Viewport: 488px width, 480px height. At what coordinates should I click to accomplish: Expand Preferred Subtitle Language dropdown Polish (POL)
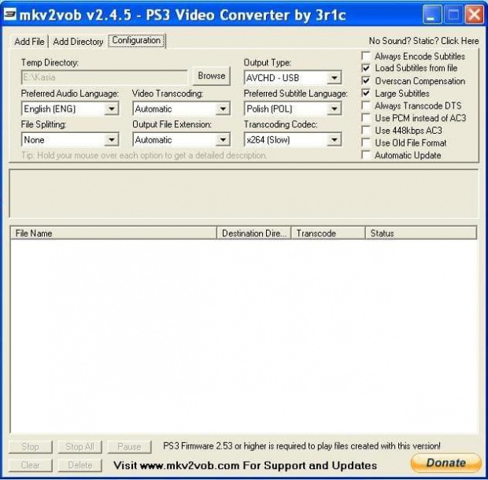pos(293,109)
